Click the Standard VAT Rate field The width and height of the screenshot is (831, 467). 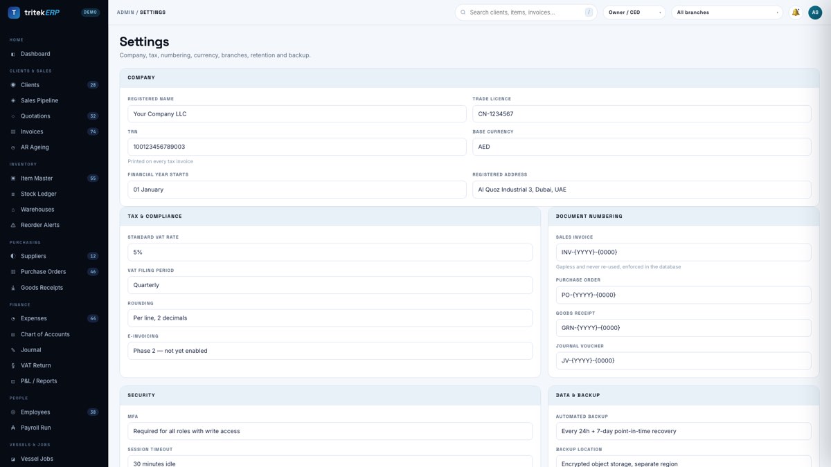[330, 252]
